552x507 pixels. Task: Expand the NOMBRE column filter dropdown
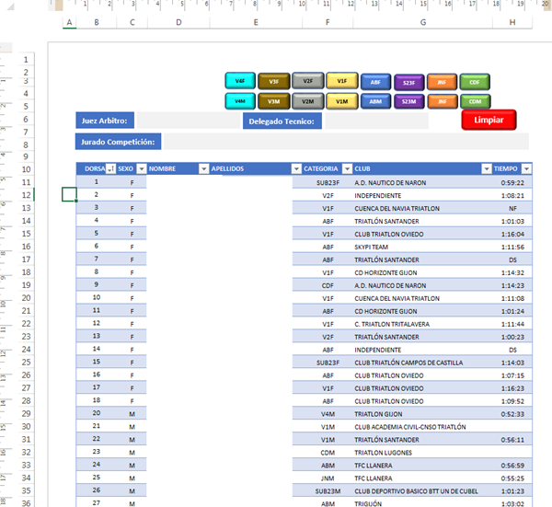tap(203, 169)
